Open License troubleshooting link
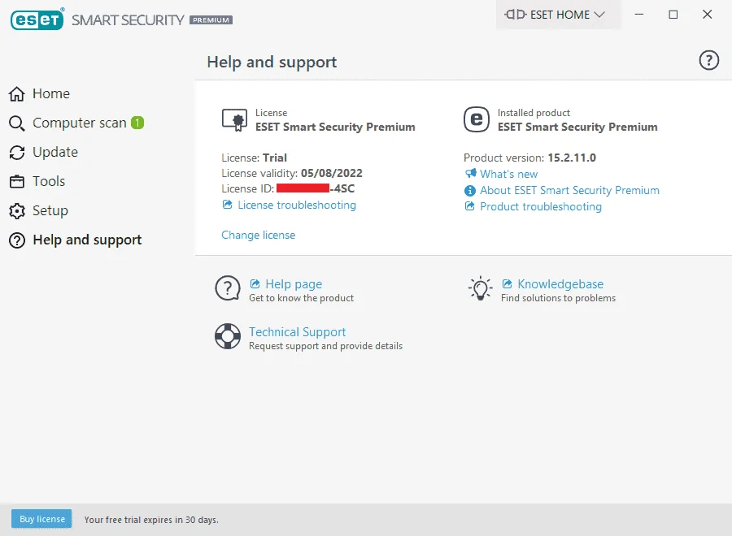 297,205
